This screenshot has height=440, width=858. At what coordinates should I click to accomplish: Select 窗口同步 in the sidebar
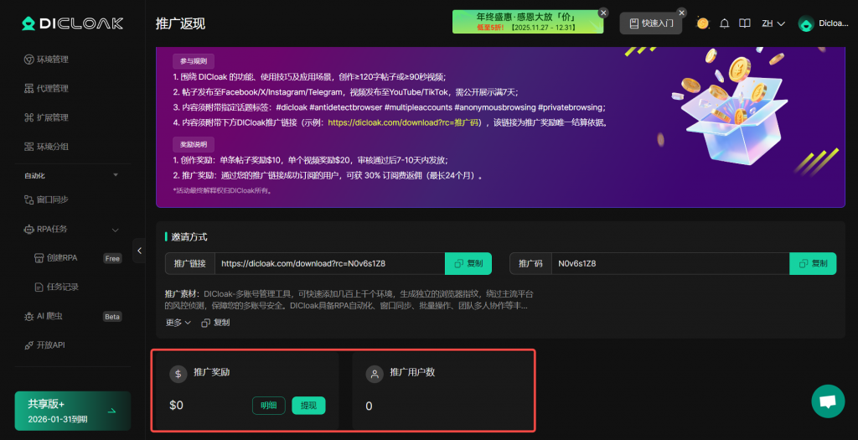(52, 199)
